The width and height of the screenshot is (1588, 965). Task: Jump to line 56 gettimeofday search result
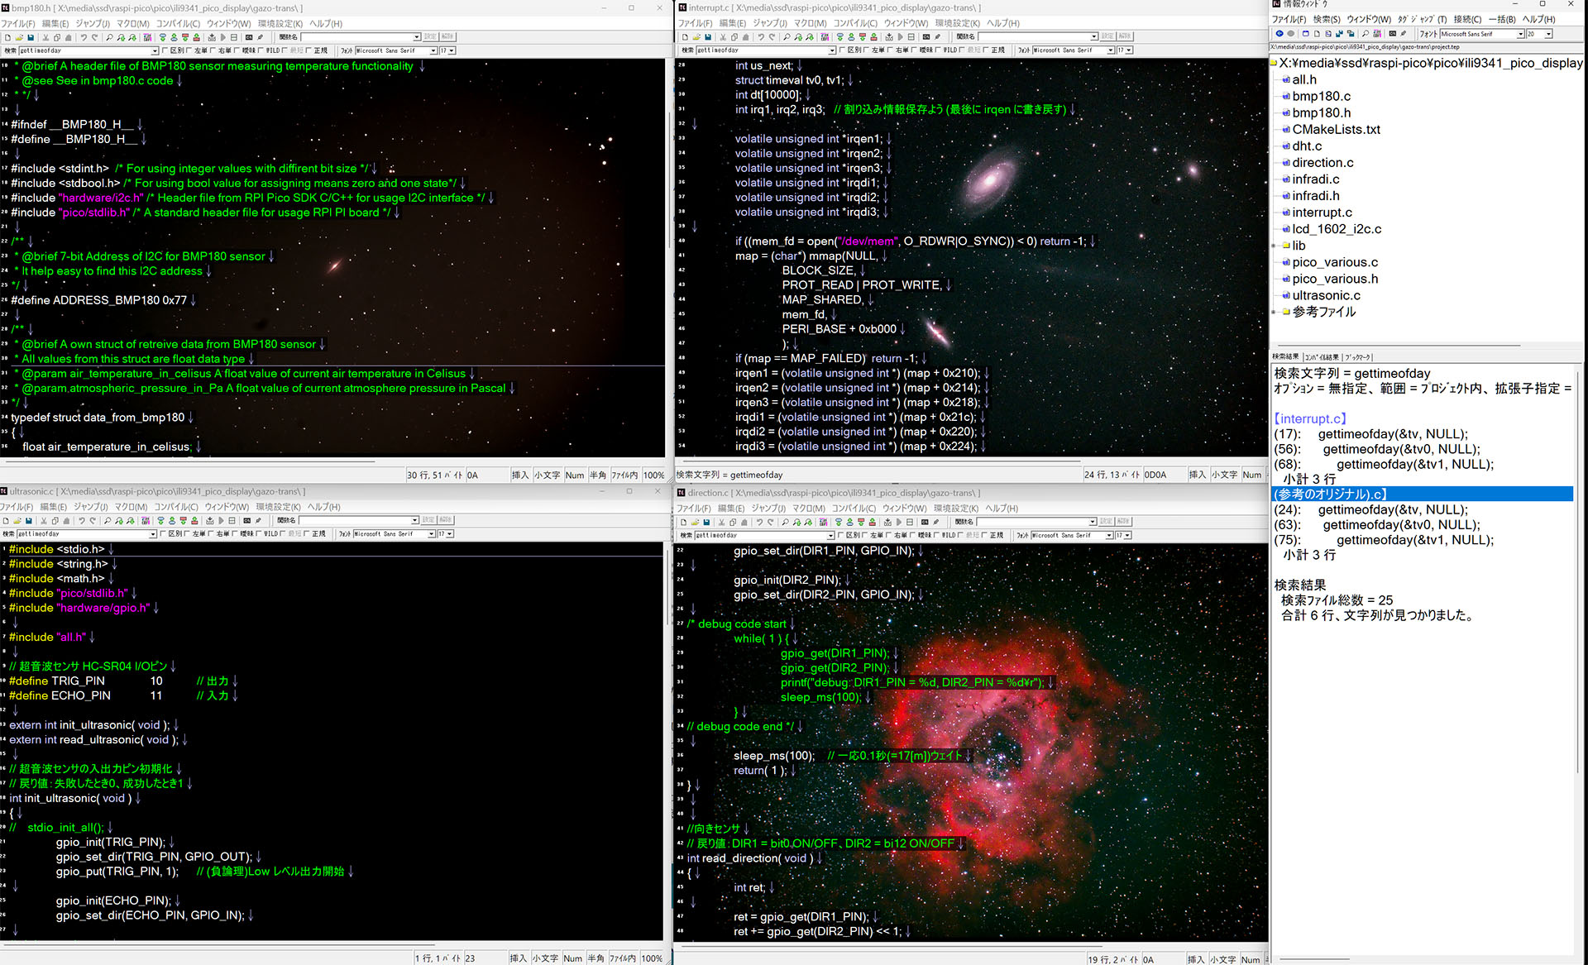pyautogui.click(x=1401, y=449)
